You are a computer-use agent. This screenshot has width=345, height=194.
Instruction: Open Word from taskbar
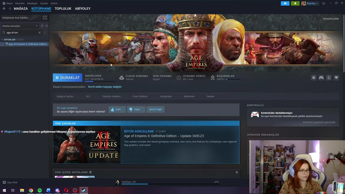(x=49, y=190)
